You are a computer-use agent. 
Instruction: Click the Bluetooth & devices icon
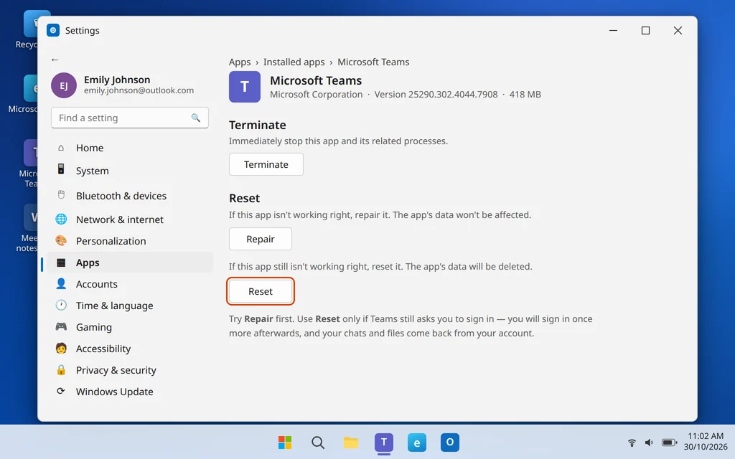(x=61, y=195)
